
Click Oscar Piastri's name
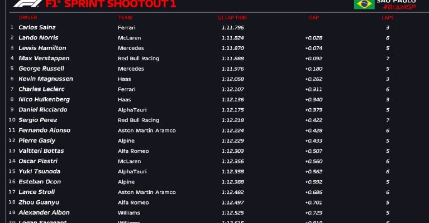[x=38, y=161]
